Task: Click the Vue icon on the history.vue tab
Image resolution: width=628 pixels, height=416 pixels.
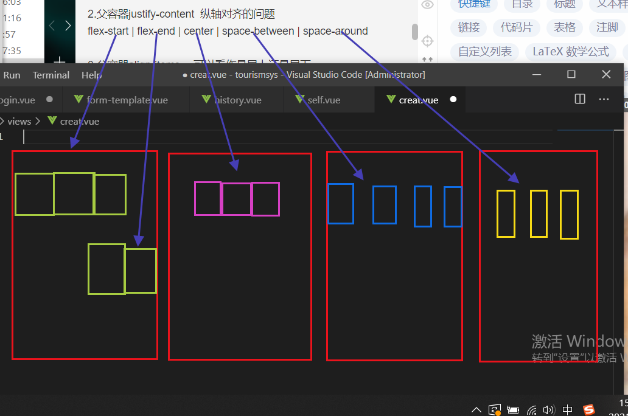Action: [206, 99]
